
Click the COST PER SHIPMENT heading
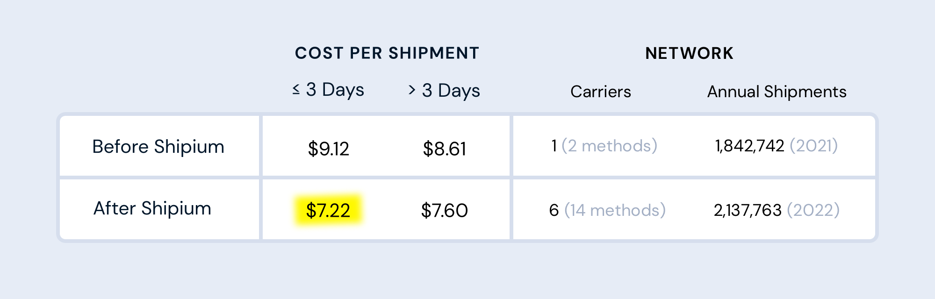(387, 53)
